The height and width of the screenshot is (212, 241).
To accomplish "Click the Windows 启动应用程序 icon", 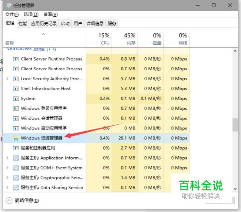I will [x=16, y=128].
